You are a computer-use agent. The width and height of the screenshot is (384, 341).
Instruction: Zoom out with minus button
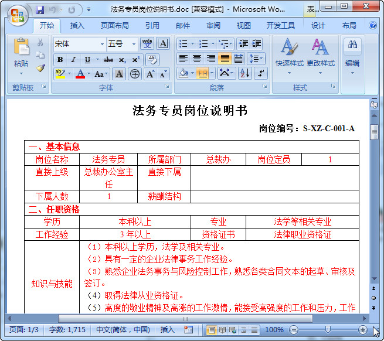click(x=293, y=330)
